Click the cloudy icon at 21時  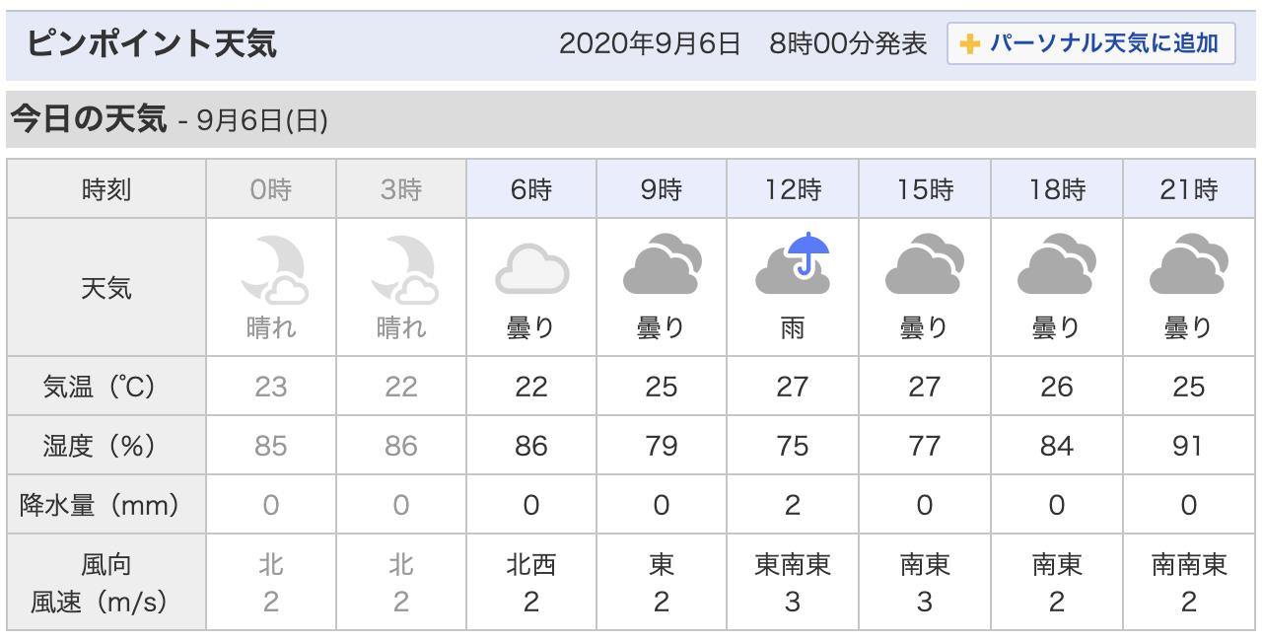tap(1188, 265)
